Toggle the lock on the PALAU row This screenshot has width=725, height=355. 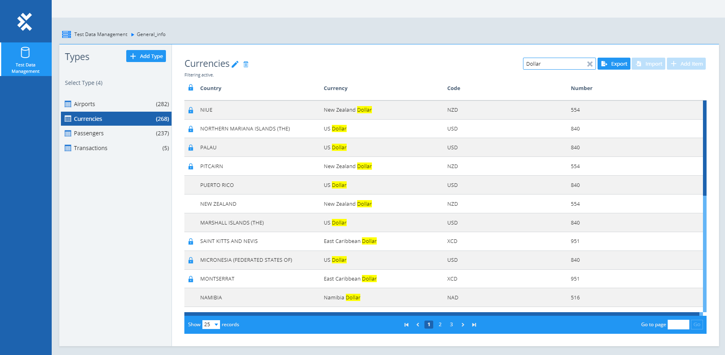pos(191,148)
